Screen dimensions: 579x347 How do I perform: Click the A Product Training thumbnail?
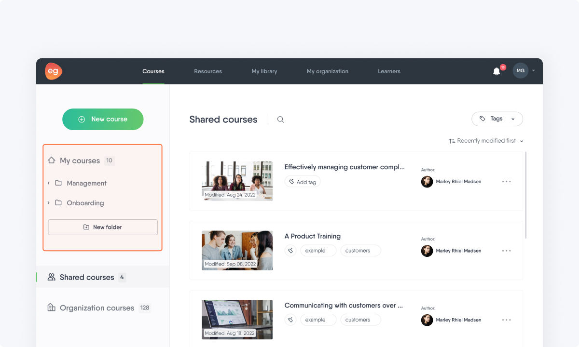[x=237, y=250]
